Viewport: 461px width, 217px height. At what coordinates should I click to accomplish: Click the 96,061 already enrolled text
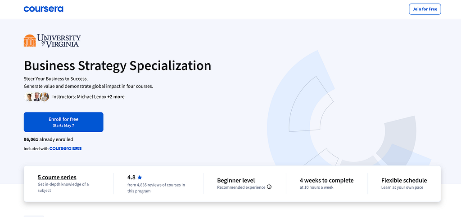[x=49, y=139]
